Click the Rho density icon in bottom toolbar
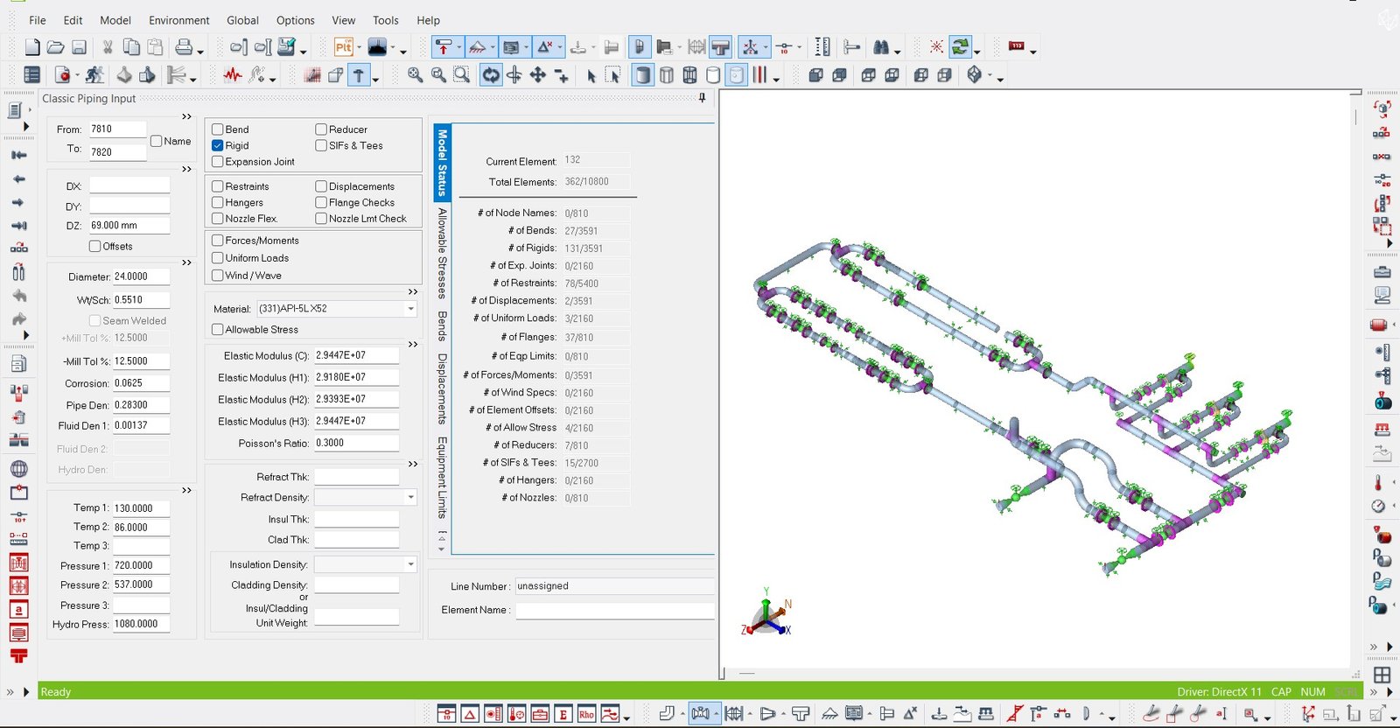 tap(586, 714)
